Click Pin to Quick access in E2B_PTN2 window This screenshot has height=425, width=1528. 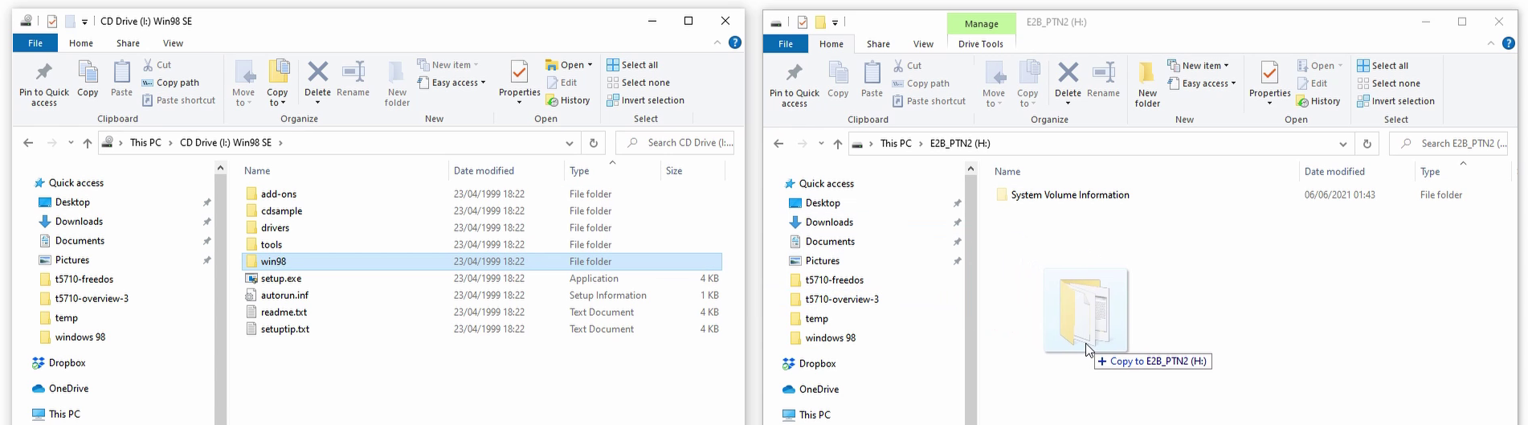794,84
